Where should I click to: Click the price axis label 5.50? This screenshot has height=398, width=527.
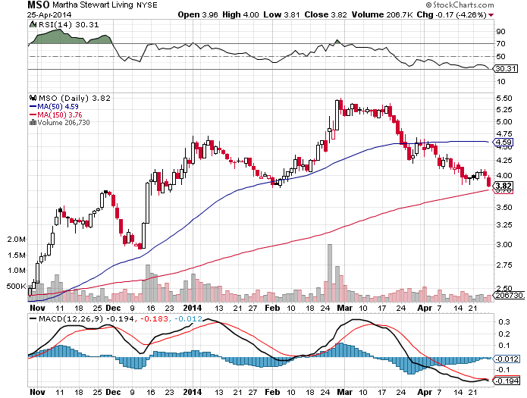tap(504, 98)
